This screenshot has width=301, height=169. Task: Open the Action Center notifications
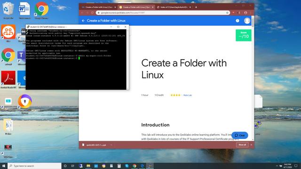[x=296, y=166]
